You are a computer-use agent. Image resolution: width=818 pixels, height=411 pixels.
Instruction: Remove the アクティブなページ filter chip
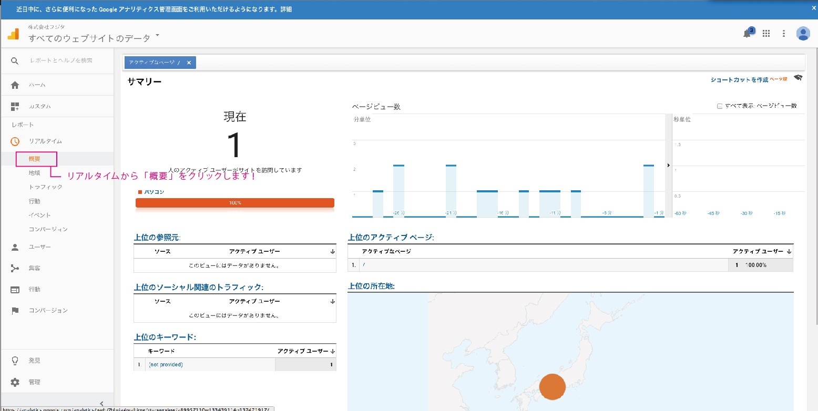pyautogui.click(x=189, y=63)
